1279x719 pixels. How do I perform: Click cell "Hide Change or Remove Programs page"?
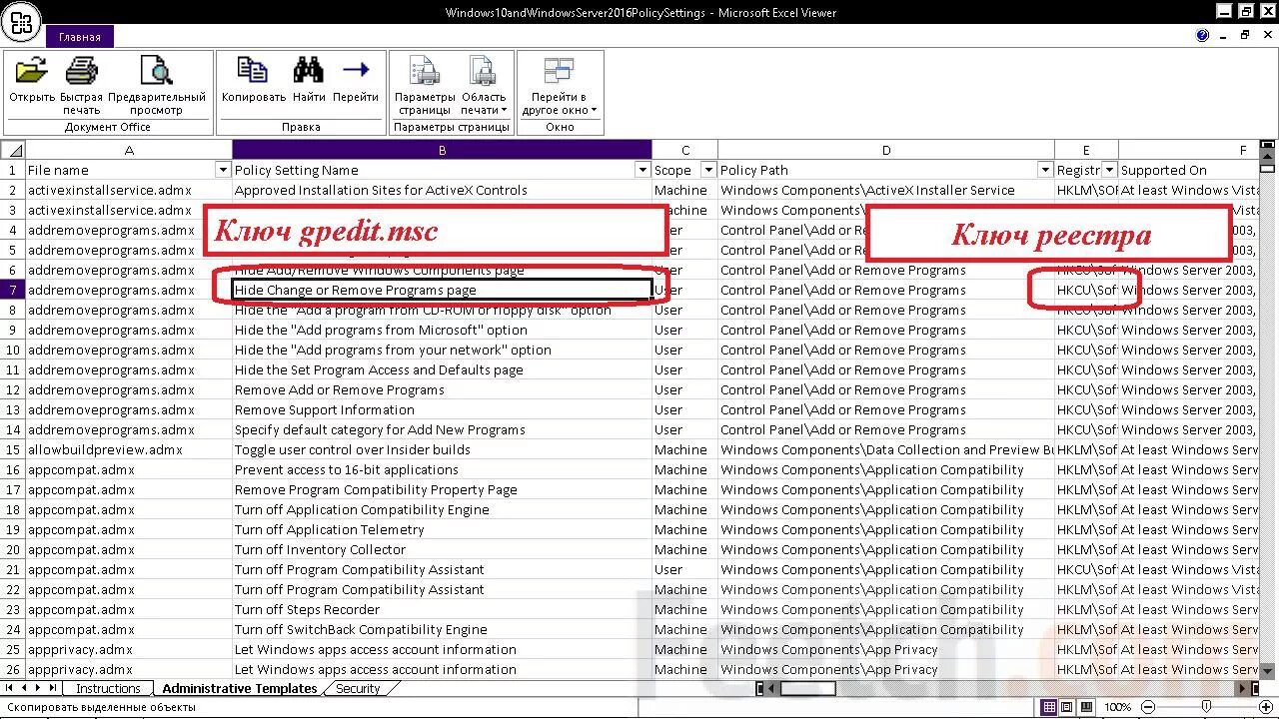pyautogui.click(x=442, y=290)
